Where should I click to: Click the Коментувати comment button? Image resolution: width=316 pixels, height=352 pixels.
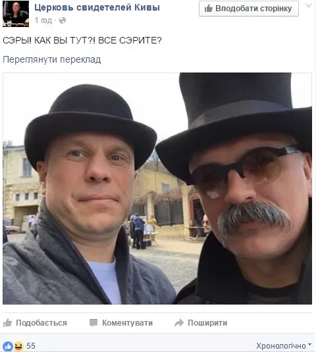click(x=121, y=323)
